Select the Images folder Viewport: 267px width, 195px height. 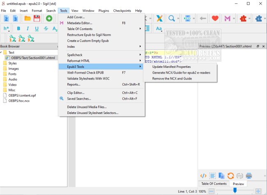pos(14,69)
